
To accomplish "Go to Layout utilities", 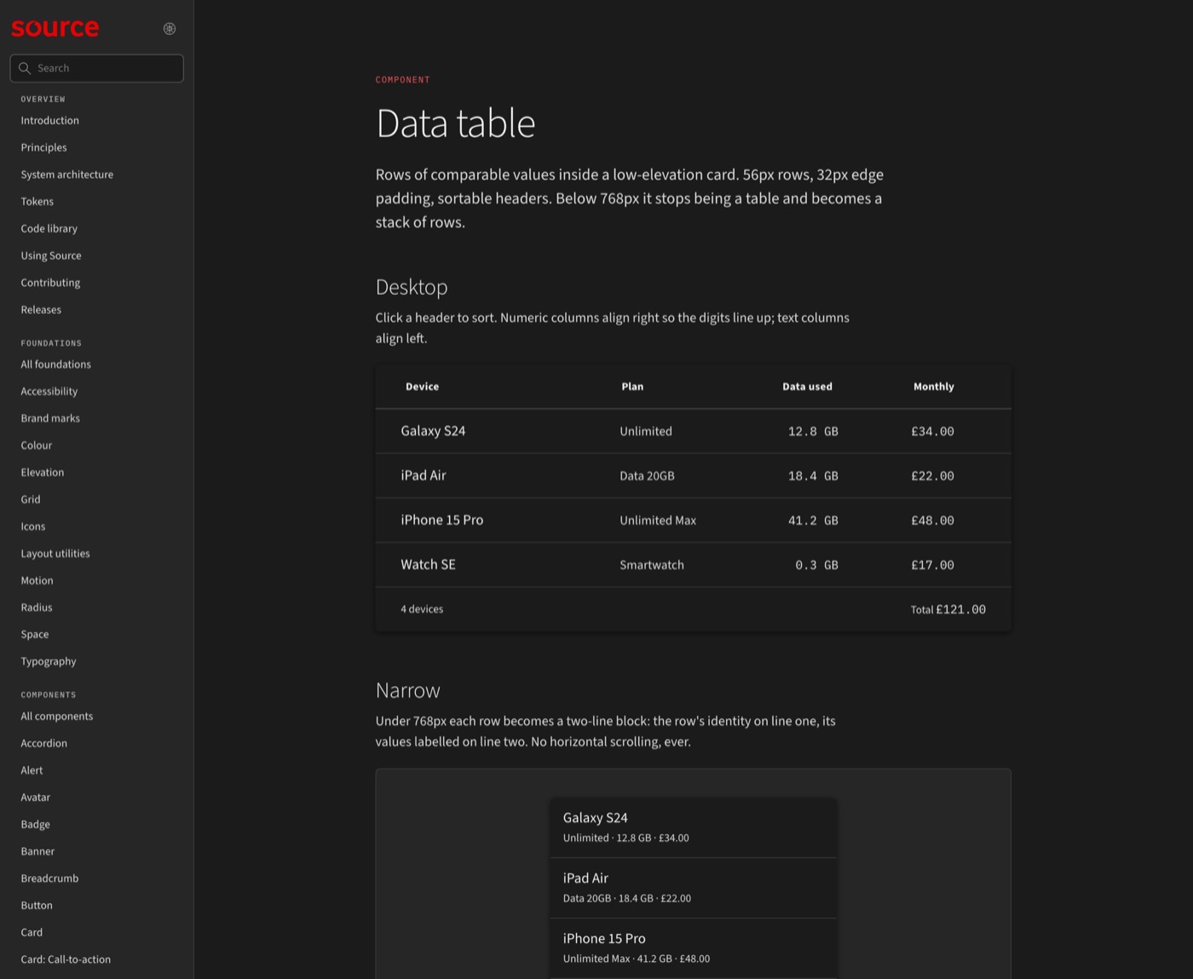I will point(55,554).
